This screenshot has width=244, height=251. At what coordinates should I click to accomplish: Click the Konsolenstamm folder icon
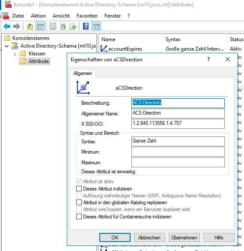coord(7,38)
